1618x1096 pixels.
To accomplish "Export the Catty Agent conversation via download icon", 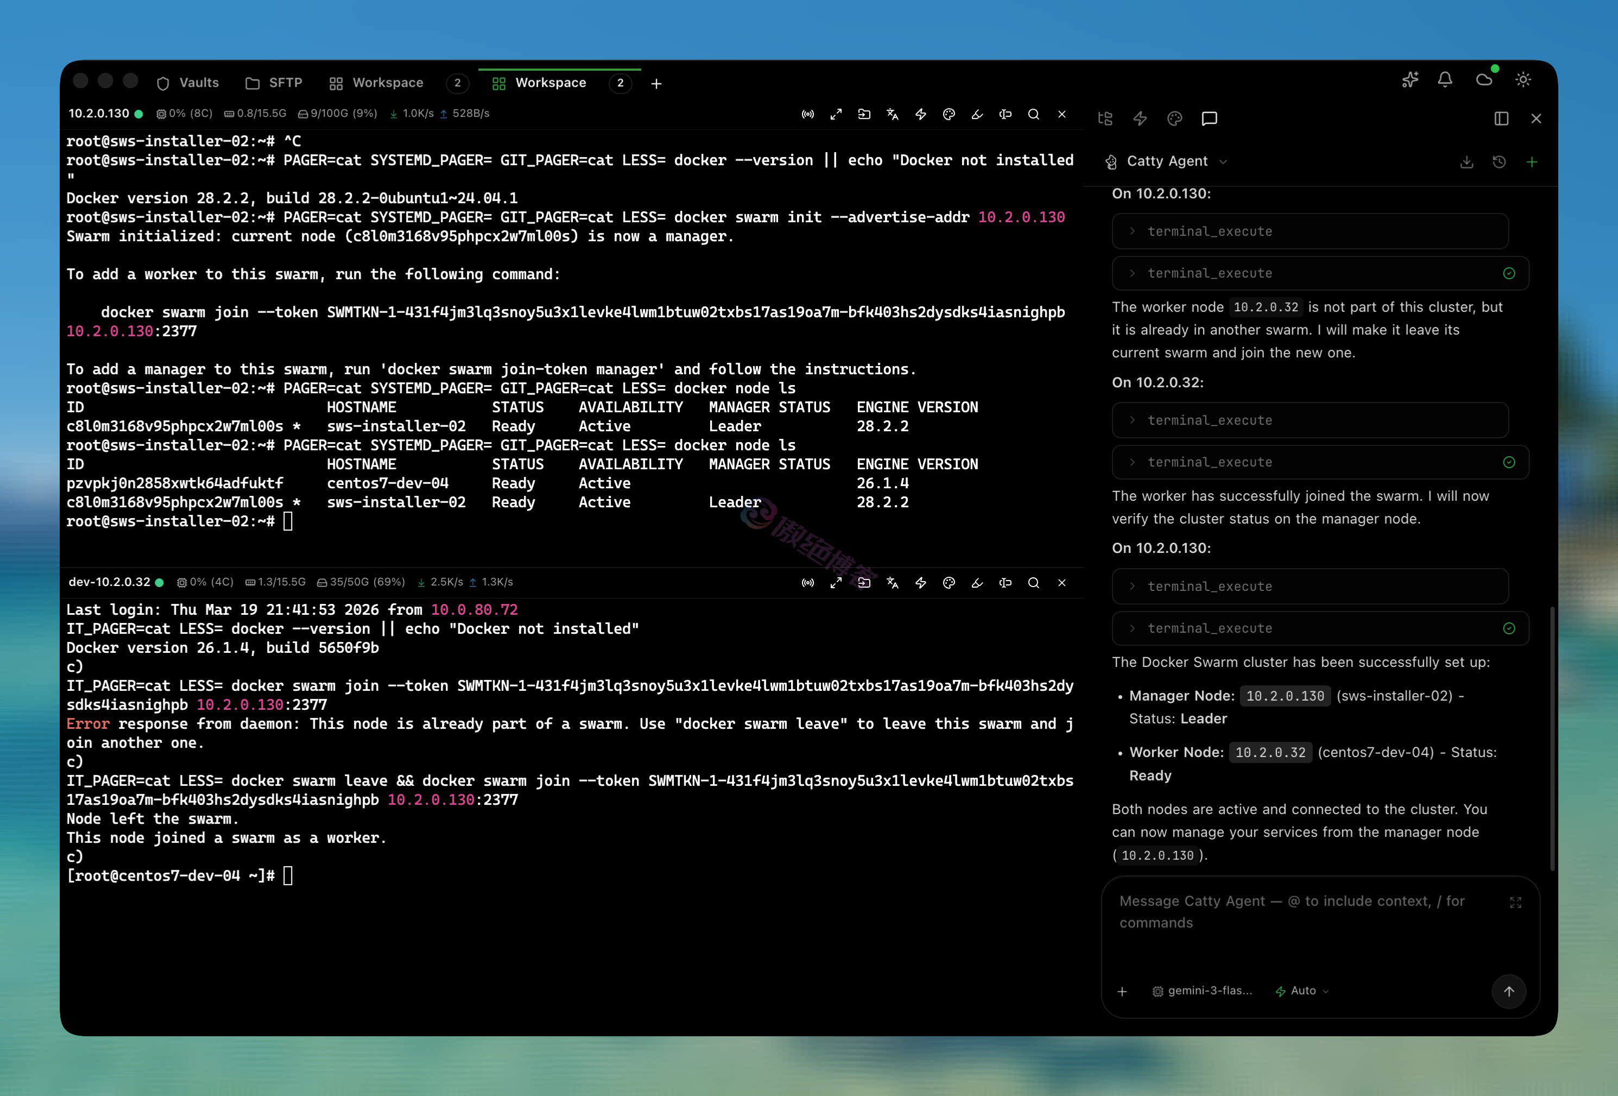I will (x=1467, y=161).
